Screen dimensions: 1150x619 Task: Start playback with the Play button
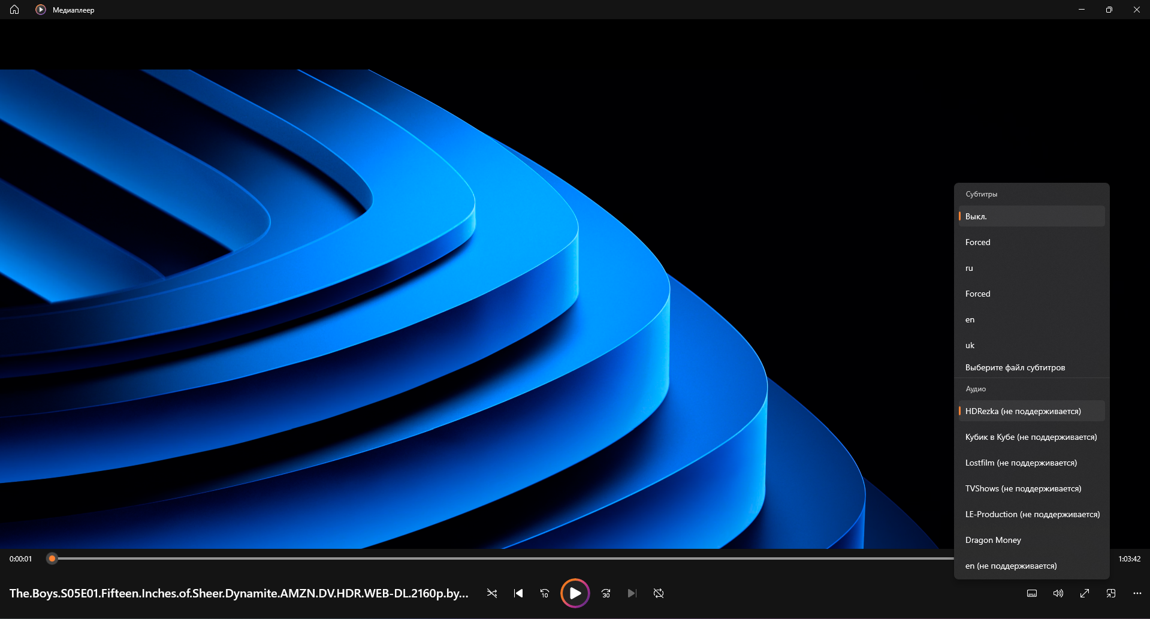click(x=575, y=593)
